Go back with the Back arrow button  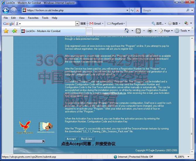[6, 10]
